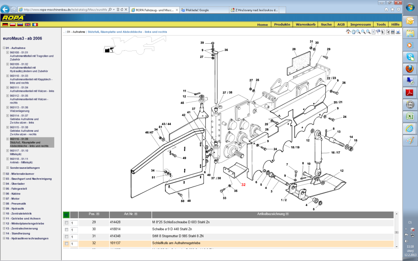Open Excel from the taskbar
This screenshot has height=261, width=418.
coord(410,116)
